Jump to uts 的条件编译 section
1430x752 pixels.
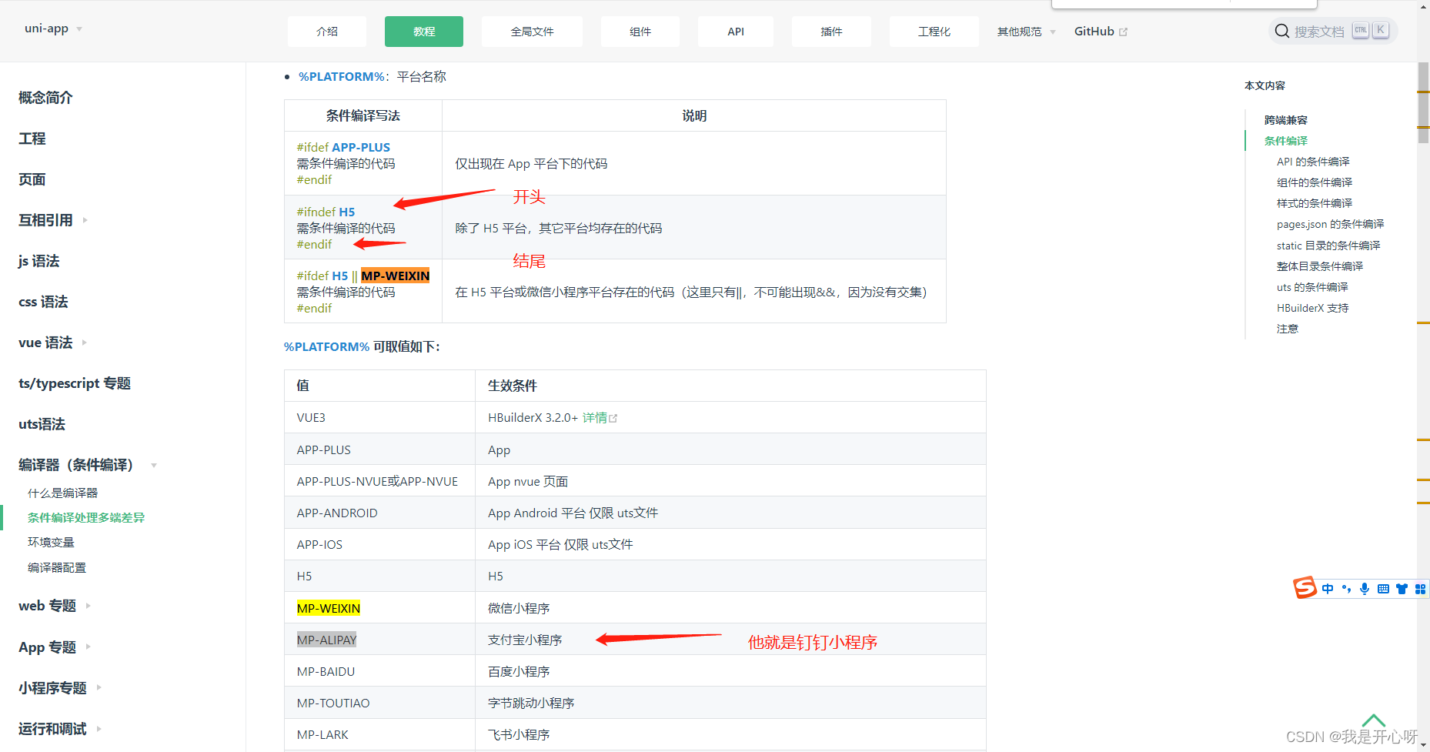click(x=1312, y=287)
